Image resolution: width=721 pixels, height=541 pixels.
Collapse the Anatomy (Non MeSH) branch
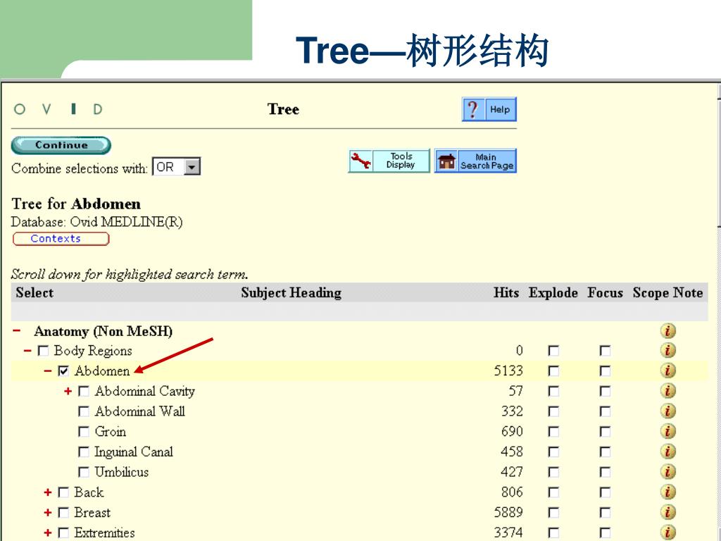[x=17, y=331]
